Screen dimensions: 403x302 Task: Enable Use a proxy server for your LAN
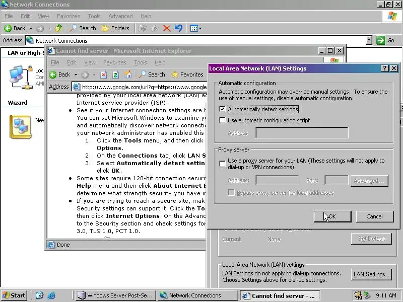pos(222,164)
